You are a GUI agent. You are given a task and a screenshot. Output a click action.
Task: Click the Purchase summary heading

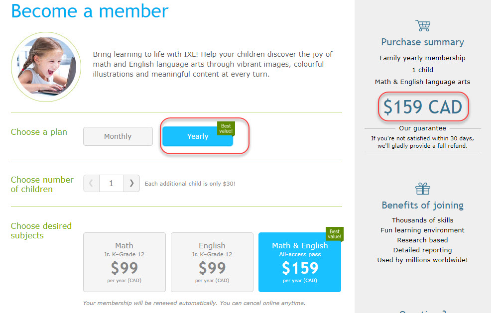coord(423,42)
